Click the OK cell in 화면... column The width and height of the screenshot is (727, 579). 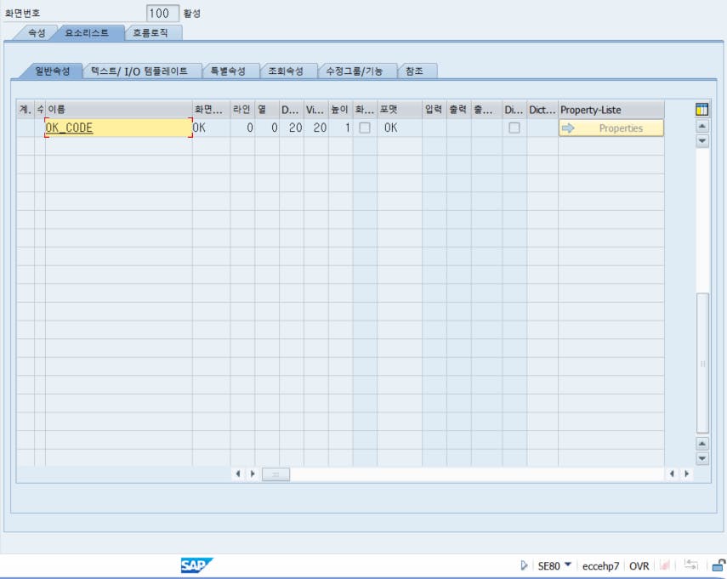tap(212, 128)
